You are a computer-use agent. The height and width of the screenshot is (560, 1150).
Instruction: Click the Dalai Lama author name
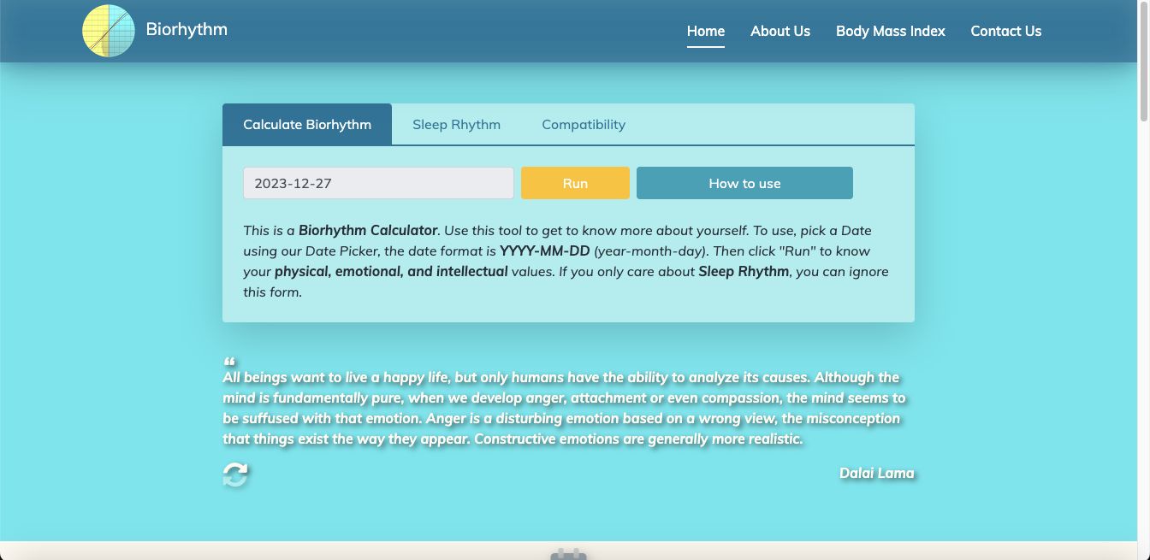point(877,473)
